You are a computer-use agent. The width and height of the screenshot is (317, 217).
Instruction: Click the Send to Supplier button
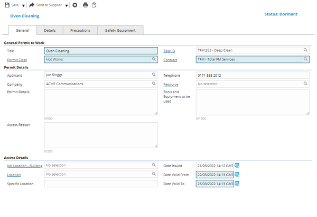click(48, 5)
